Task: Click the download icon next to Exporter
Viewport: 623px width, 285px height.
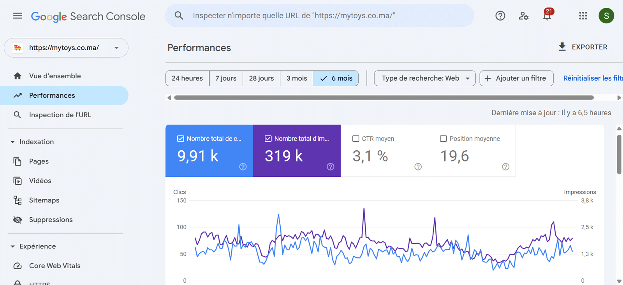Action: tap(562, 47)
